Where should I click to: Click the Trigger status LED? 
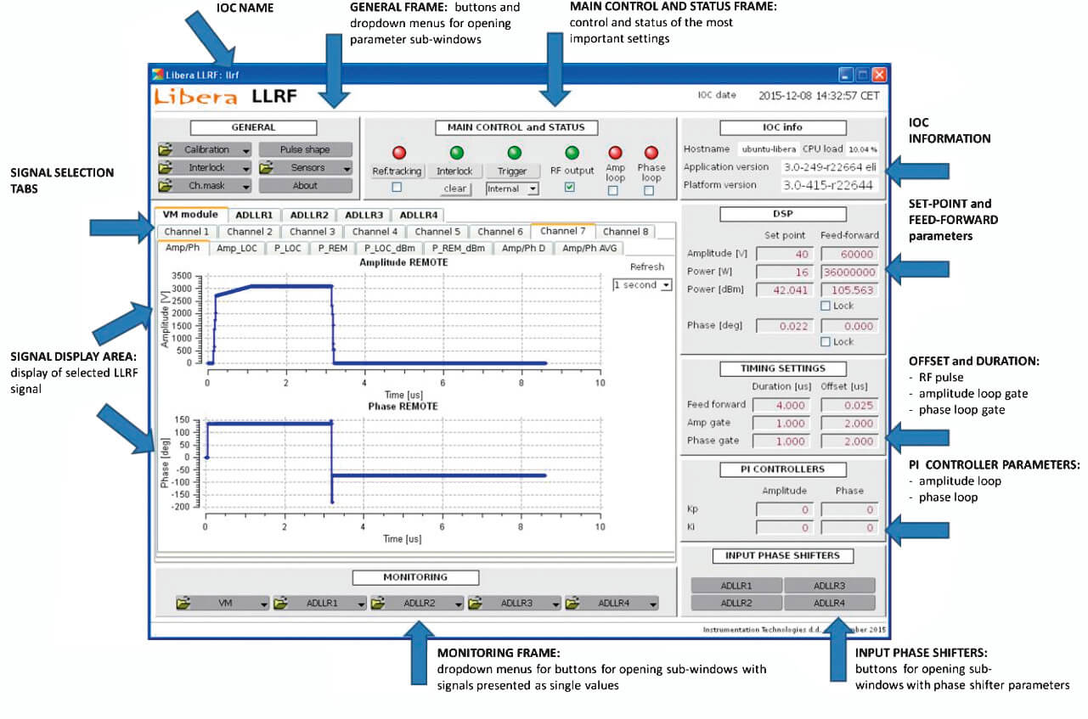[514, 152]
